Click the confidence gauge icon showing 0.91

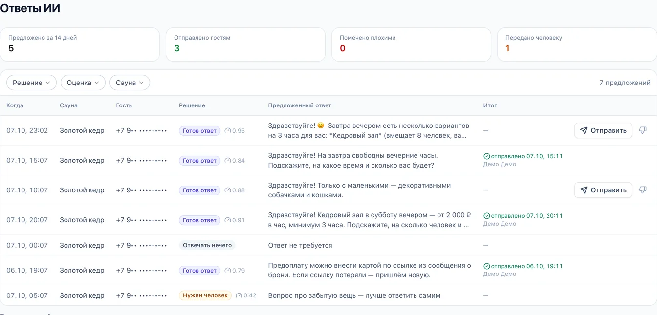(228, 220)
